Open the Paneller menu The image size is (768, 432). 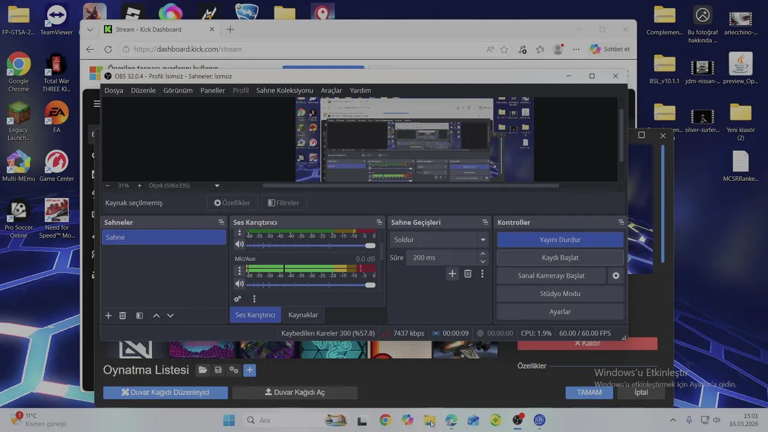(x=212, y=91)
